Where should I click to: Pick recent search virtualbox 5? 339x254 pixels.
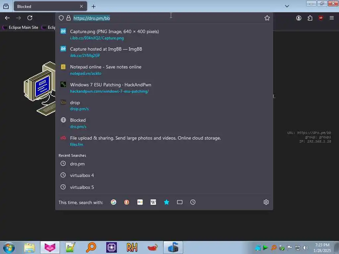tap(164, 187)
